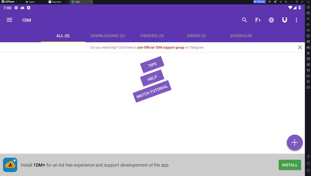Click the 1DM+ app icon in banner

click(x=10, y=165)
